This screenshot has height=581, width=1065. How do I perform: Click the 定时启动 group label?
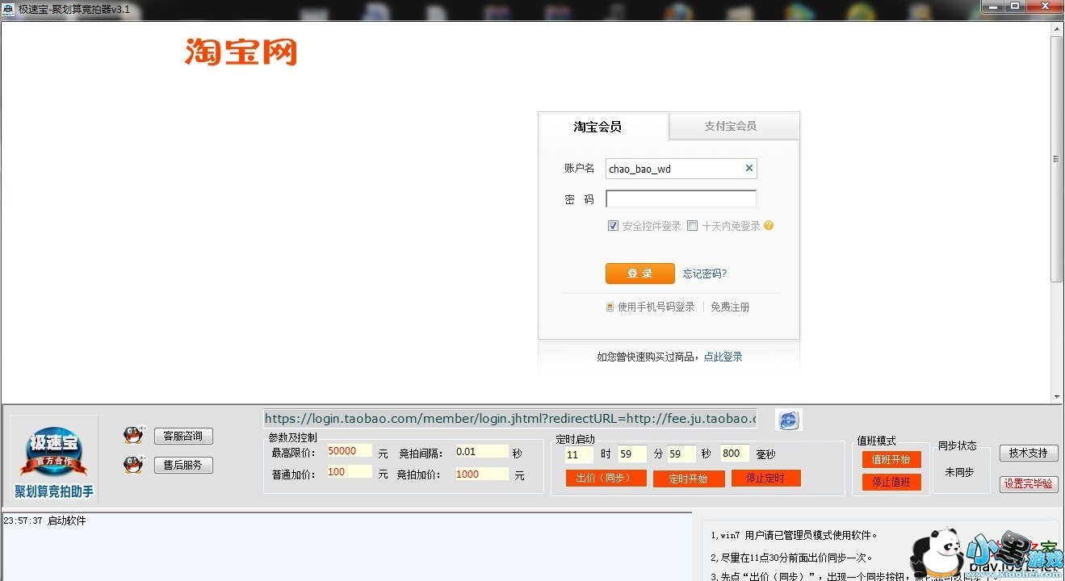pyautogui.click(x=575, y=440)
